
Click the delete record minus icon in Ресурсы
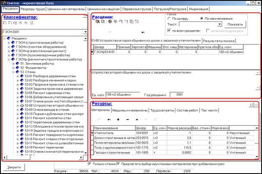pyautogui.click(x=127, y=119)
